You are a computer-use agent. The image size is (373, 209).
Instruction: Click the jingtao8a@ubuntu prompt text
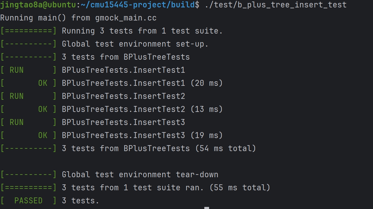pos(38,5)
